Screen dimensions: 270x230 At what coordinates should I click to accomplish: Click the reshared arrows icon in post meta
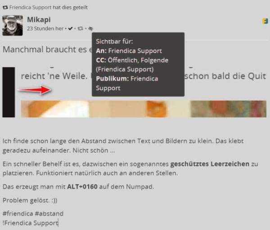(80, 28)
